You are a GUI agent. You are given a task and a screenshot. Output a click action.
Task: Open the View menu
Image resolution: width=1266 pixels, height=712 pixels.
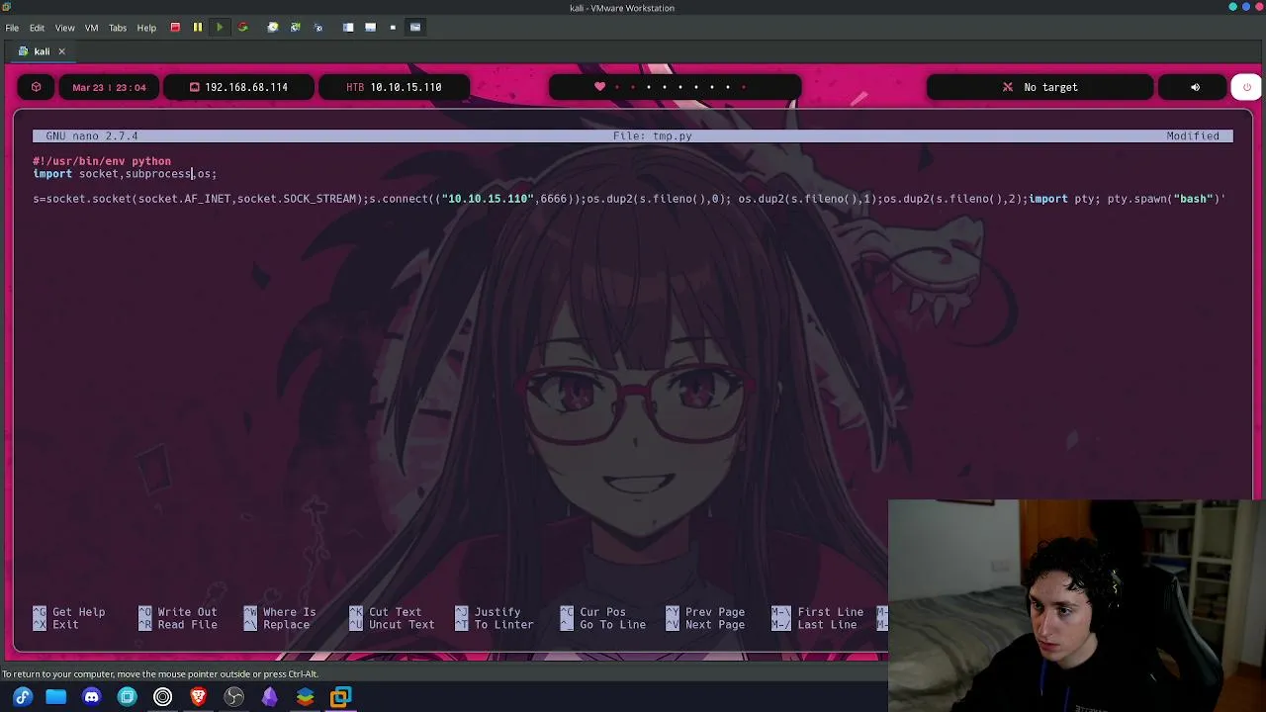point(64,28)
